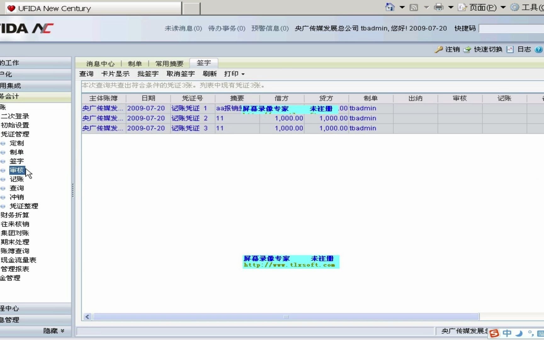
Task: Click the 主体账簿 column header
Action: tap(104, 98)
